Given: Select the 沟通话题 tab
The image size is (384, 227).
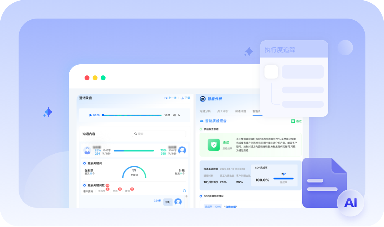Looking at the screenshot, I should click(240, 111).
